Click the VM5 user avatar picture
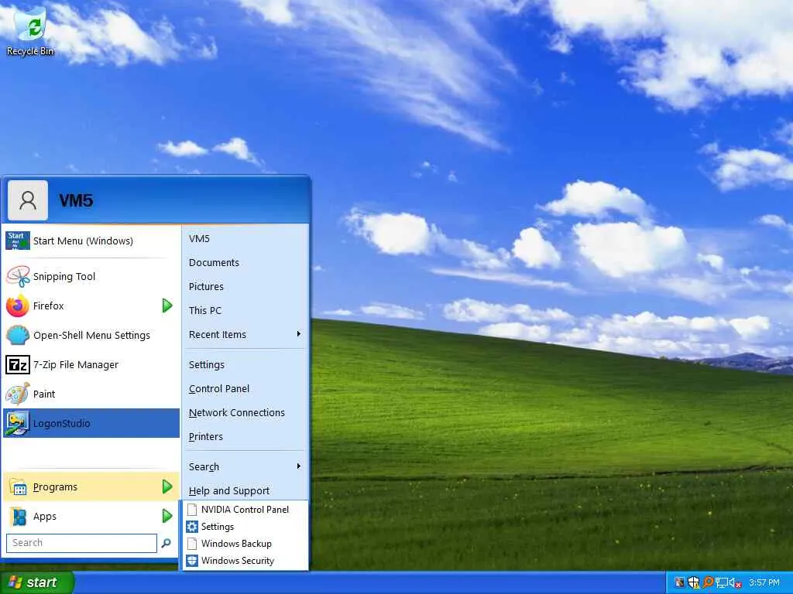The width and height of the screenshot is (793, 594). (28, 200)
